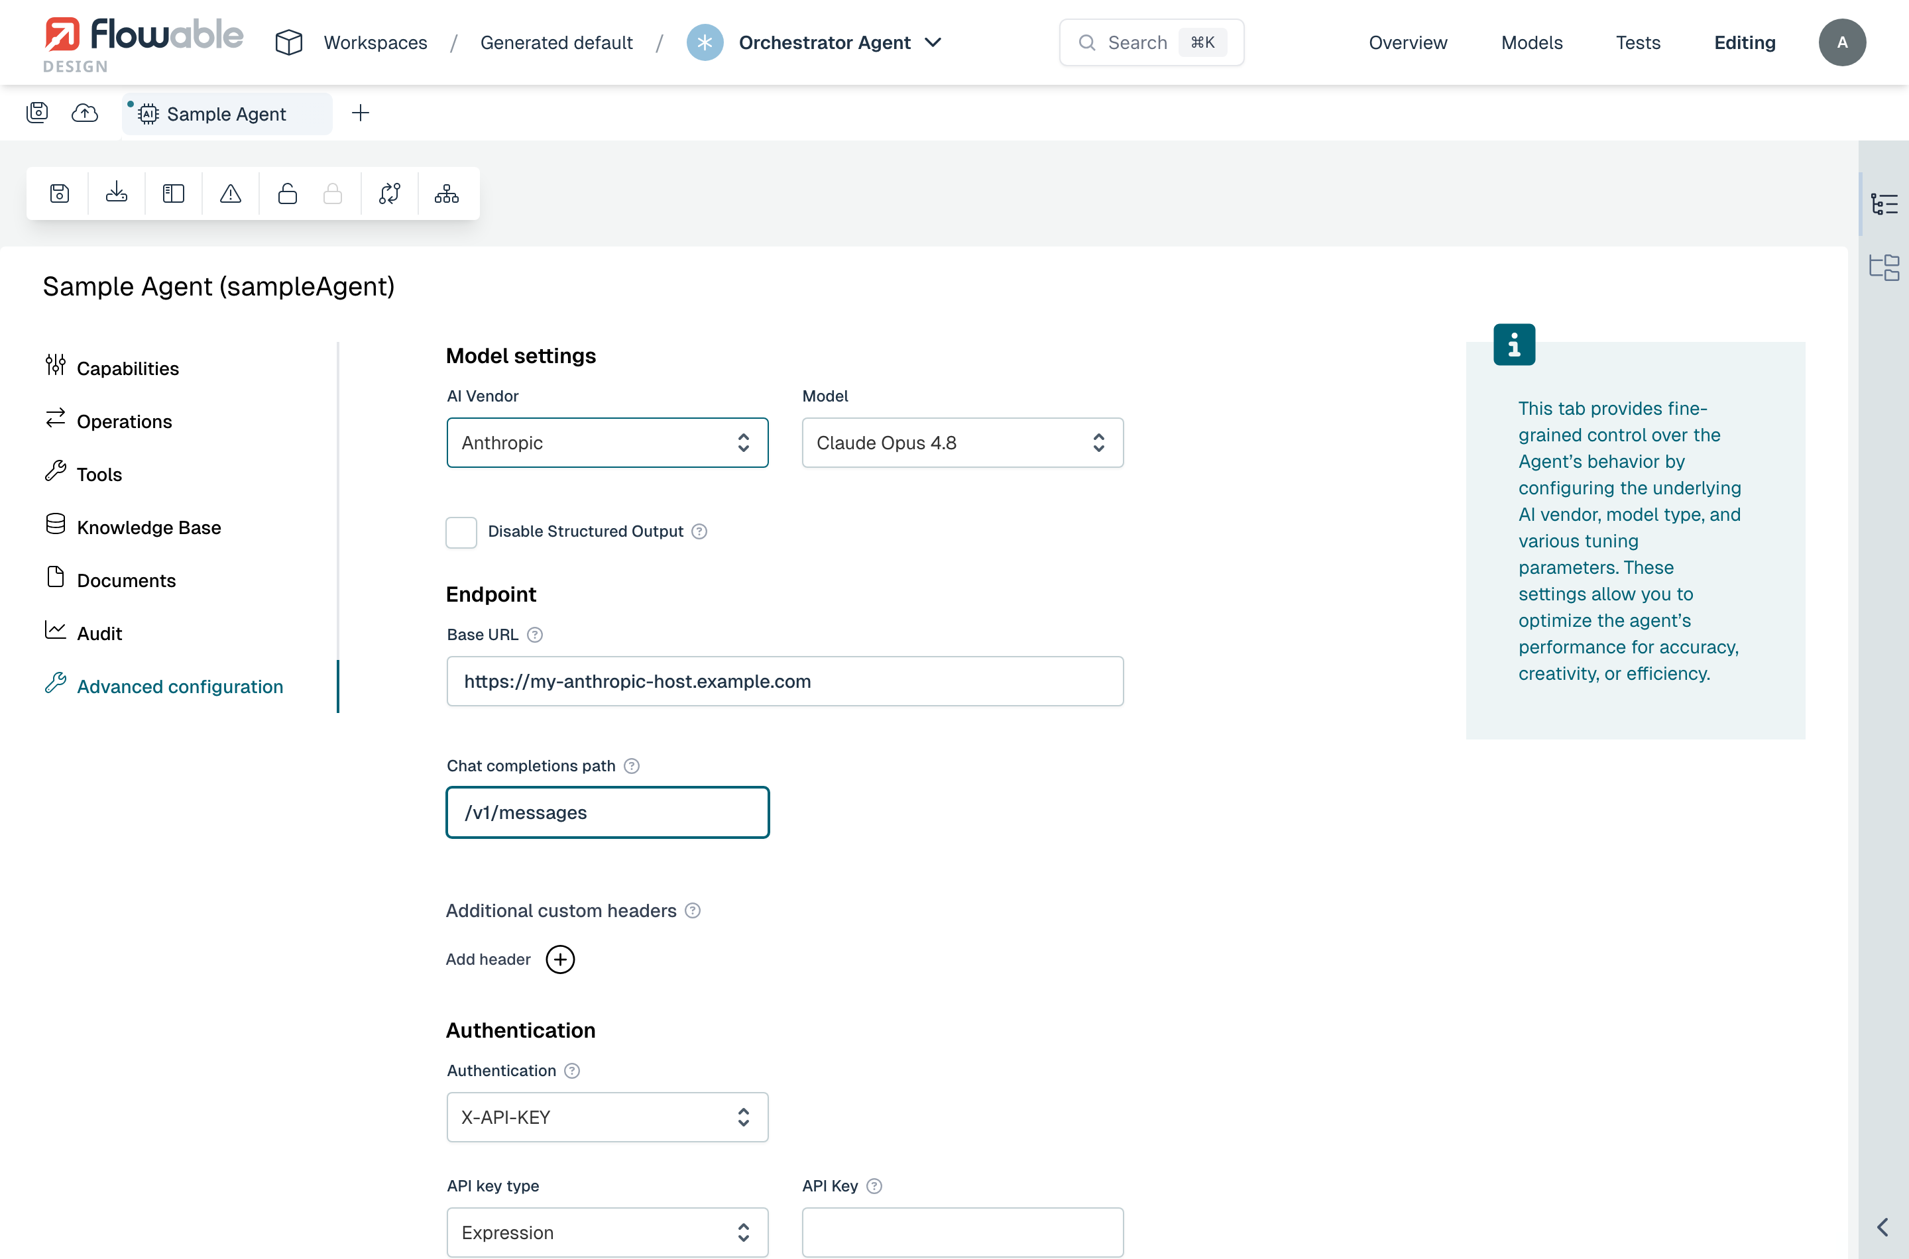Click the download model toolbar icon
The height and width of the screenshot is (1259, 1909).
coord(117,193)
